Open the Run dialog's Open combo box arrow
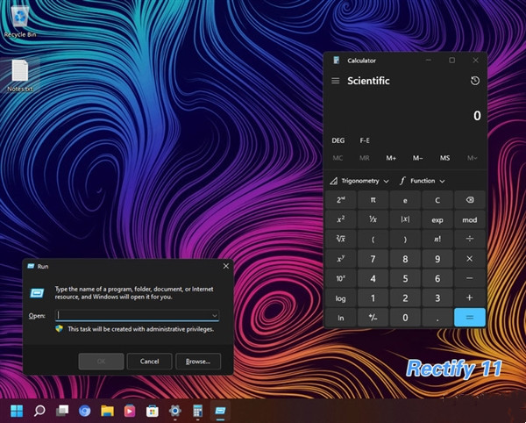 (214, 315)
